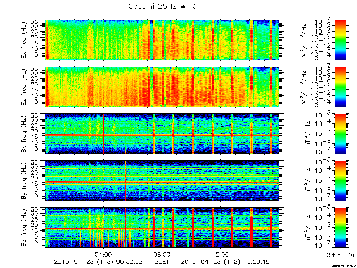
Task: Click the Bx freq spectrogram panel
Action: [162, 134]
